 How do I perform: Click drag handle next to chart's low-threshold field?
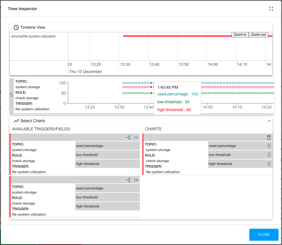pos(269,155)
